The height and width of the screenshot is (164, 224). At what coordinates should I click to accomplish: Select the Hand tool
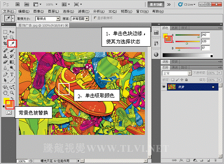[5, 93]
